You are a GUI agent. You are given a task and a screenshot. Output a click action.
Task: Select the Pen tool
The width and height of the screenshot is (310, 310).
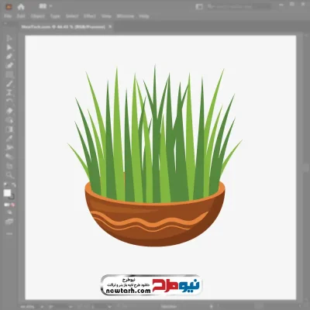click(9, 57)
